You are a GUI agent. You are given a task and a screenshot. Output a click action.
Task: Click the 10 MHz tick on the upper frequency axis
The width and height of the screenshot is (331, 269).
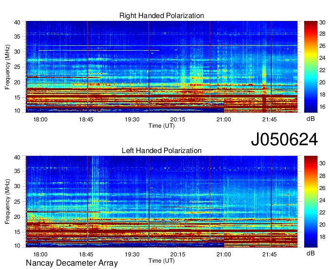[x=17, y=111]
